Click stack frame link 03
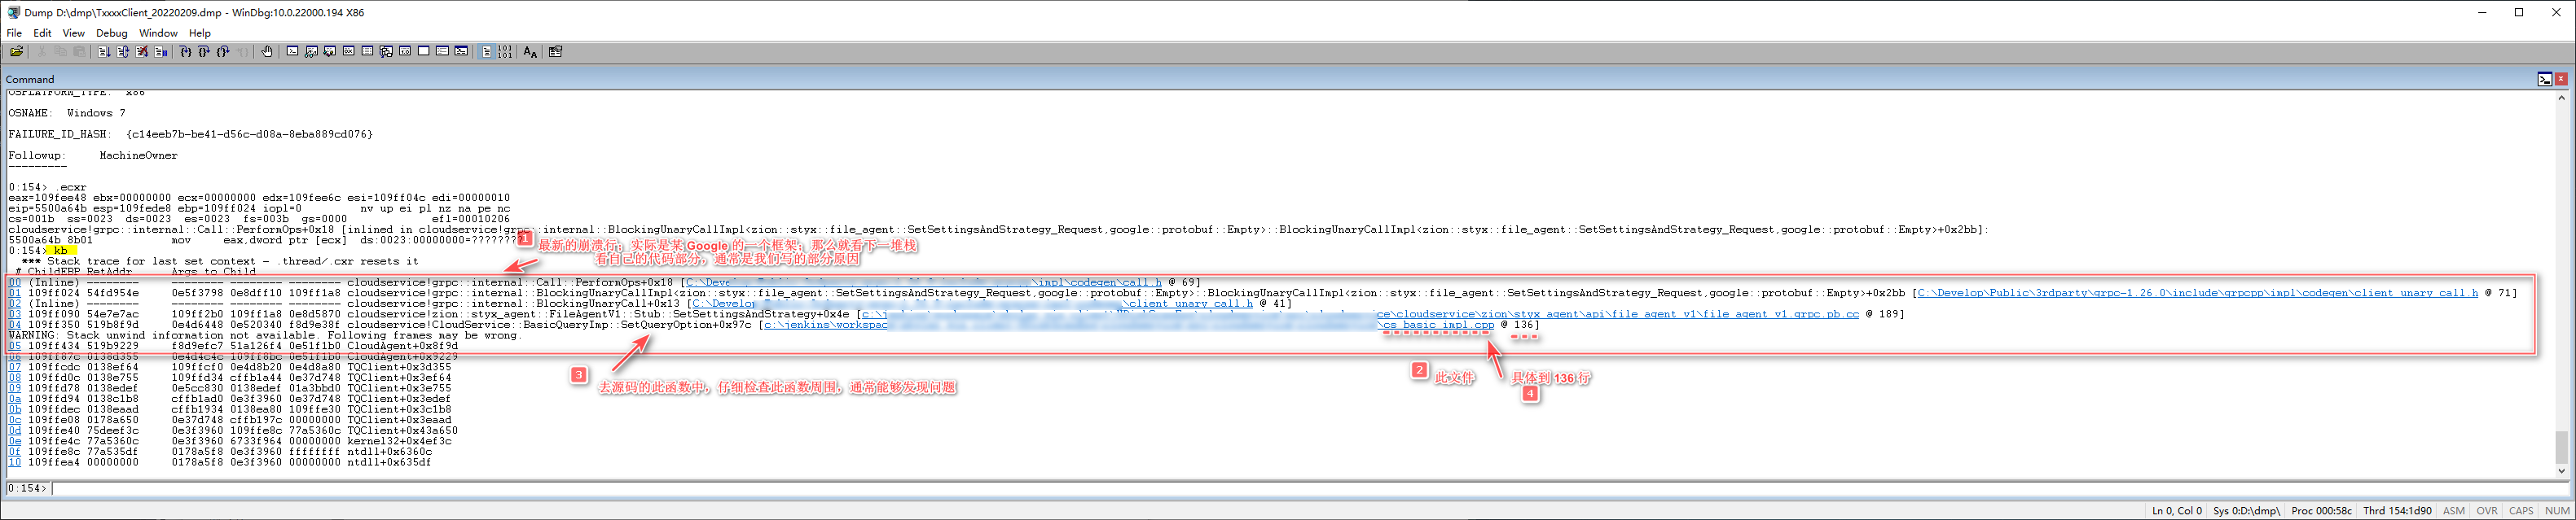The image size is (2576, 520). [14, 314]
